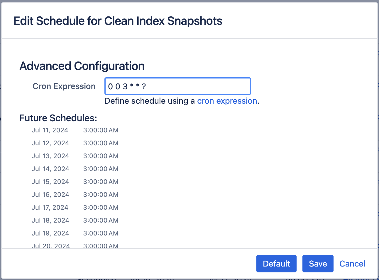This screenshot has height=280, width=379.
Task: Select the Jul 13, 2024 schedule date
Action: [50, 156]
